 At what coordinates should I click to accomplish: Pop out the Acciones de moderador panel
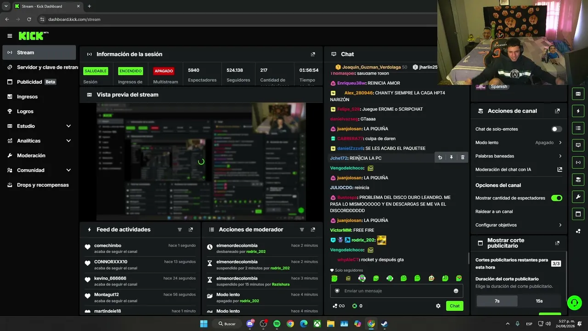point(313,230)
